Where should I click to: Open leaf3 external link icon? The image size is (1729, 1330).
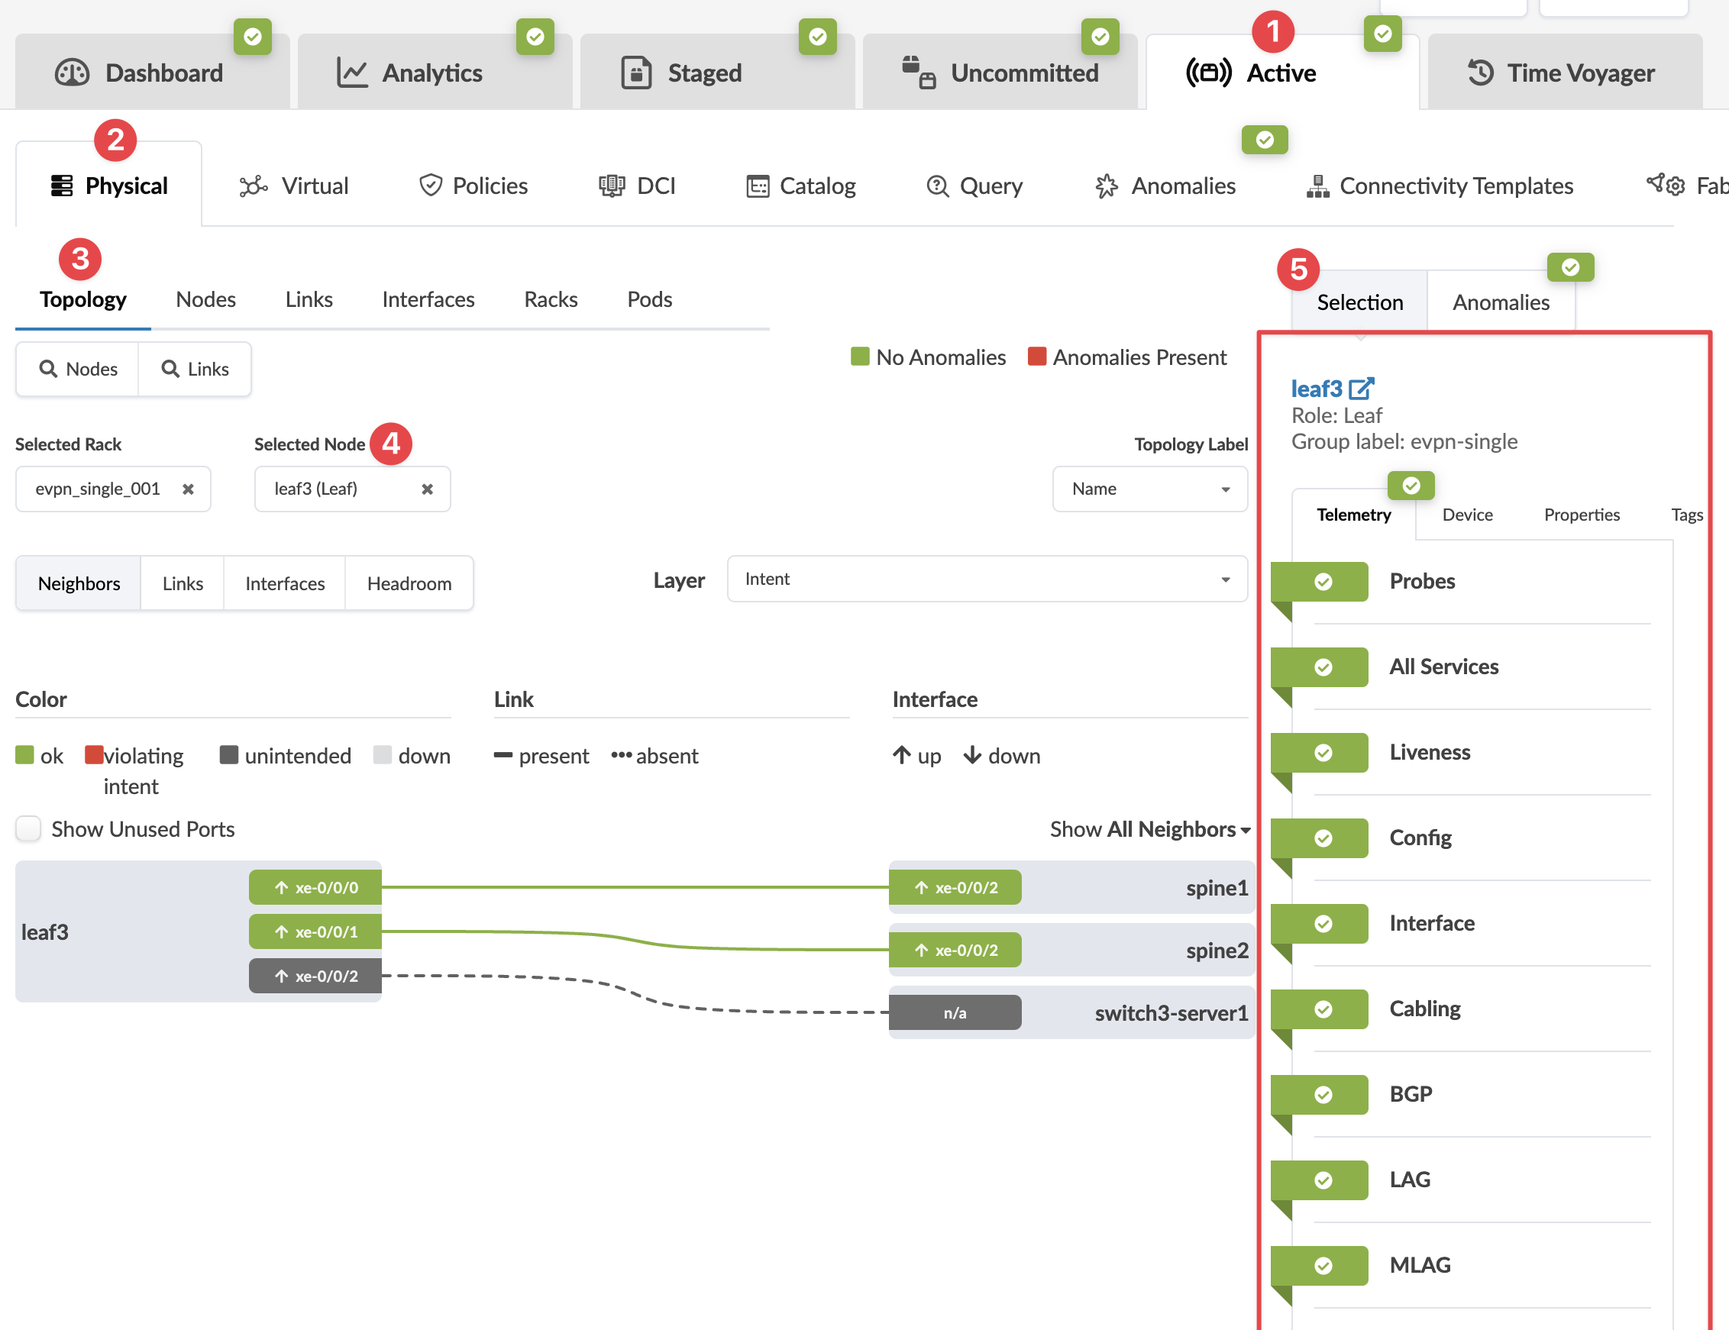pos(1361,389)
